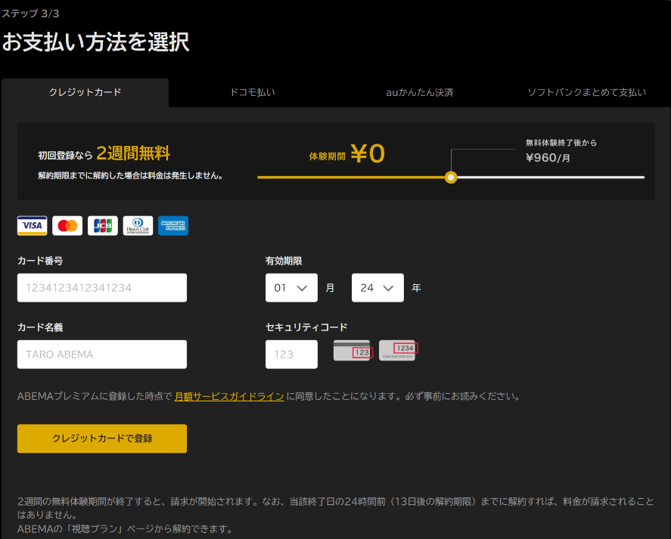Switch to the ドコモ払い tab
The height and width of the screenshot is (539, 671).
point(252,92)
